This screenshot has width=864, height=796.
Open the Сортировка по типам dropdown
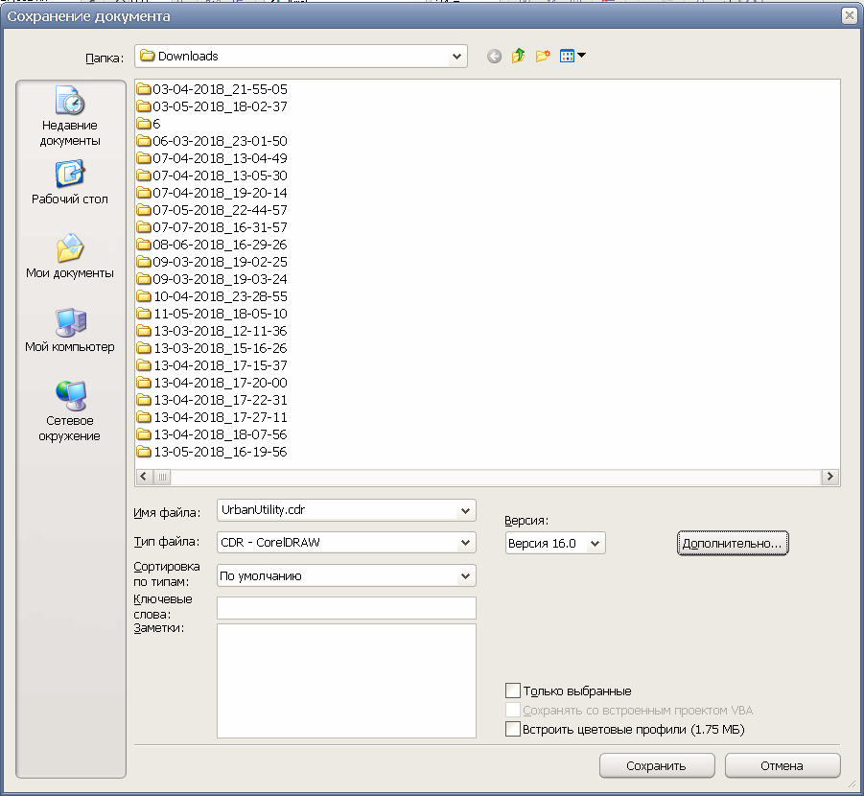tap(466, 576)
